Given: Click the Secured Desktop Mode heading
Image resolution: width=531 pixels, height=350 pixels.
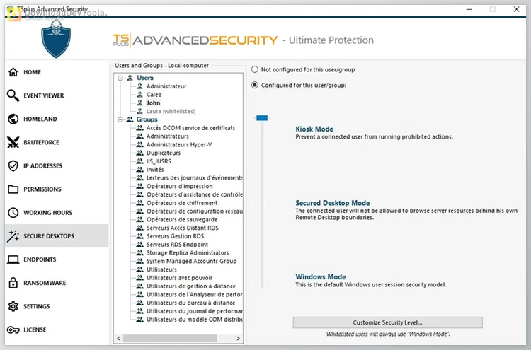Looking at the screenshot, I should [333, 203].
